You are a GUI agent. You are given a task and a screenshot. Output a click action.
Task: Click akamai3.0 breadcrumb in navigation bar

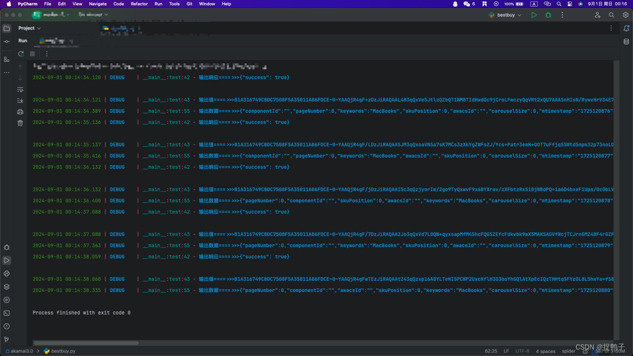[x=19, y=351]
